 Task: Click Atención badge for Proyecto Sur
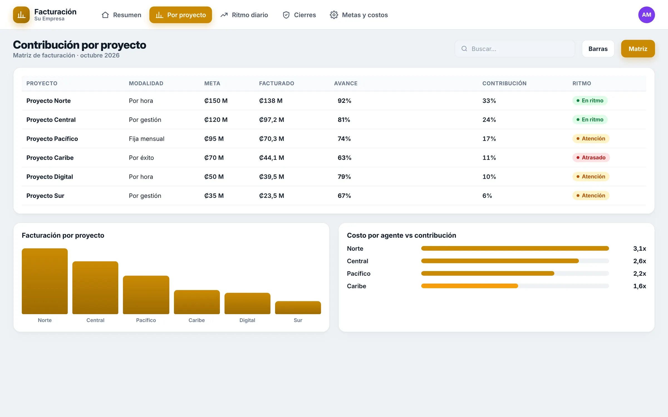[x=591, y=195]
